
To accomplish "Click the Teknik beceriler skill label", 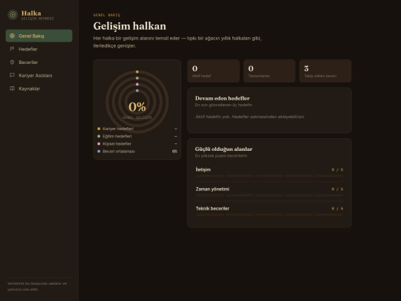I will click(212, 209).
